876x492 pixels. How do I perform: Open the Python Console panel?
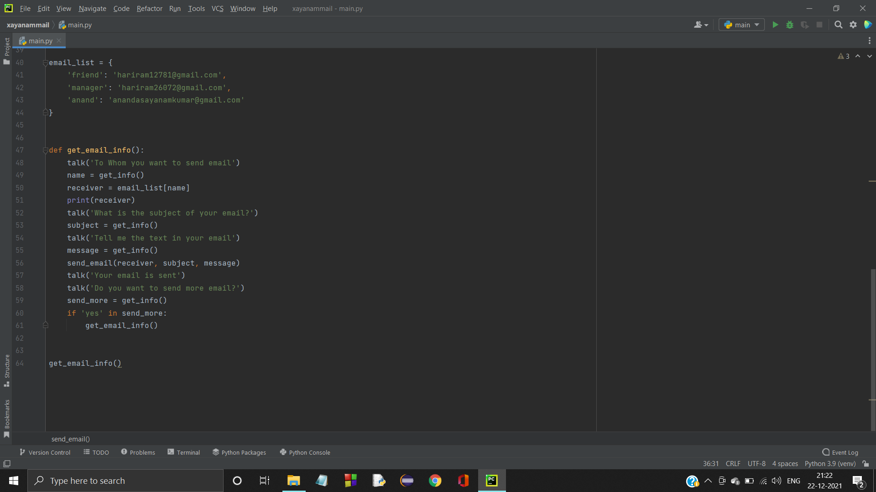click(x=305, y=452)
